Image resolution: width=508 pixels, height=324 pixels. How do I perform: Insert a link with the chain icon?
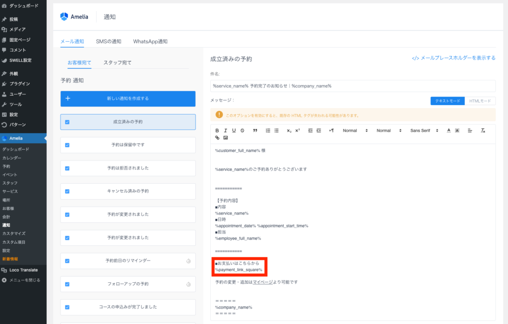tap(217, 138)
